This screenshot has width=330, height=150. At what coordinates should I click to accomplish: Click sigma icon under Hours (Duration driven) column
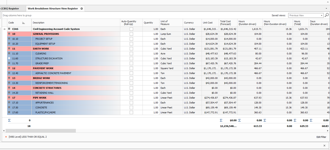(239, 120)
